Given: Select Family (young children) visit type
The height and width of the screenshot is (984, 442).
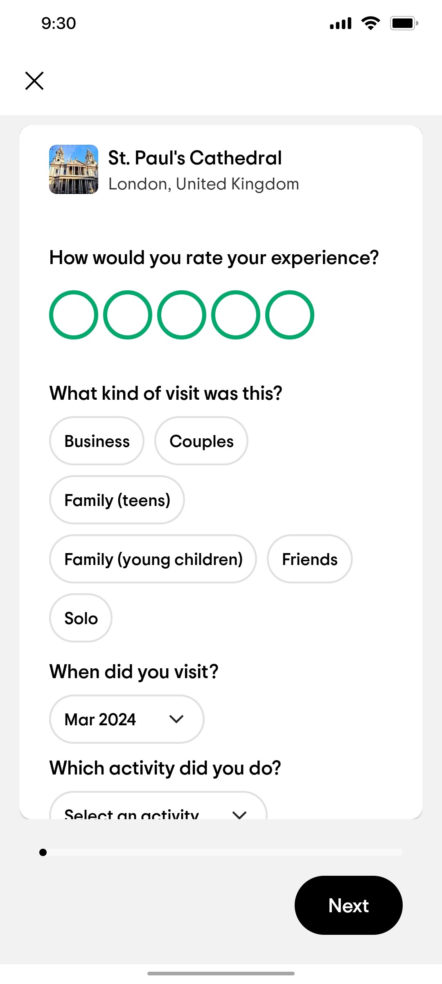Looking at the screenshot, I should [153, 559].
